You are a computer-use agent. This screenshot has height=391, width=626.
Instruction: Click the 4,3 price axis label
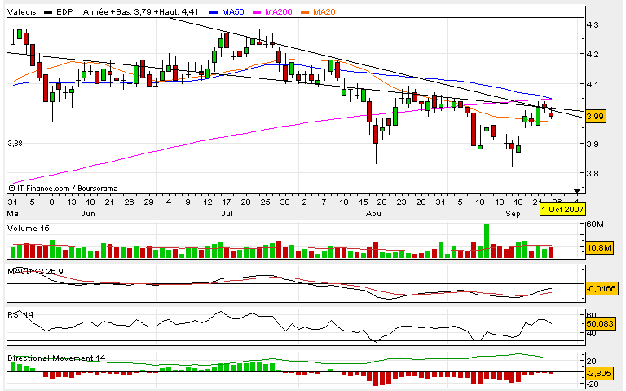(593, 24)
